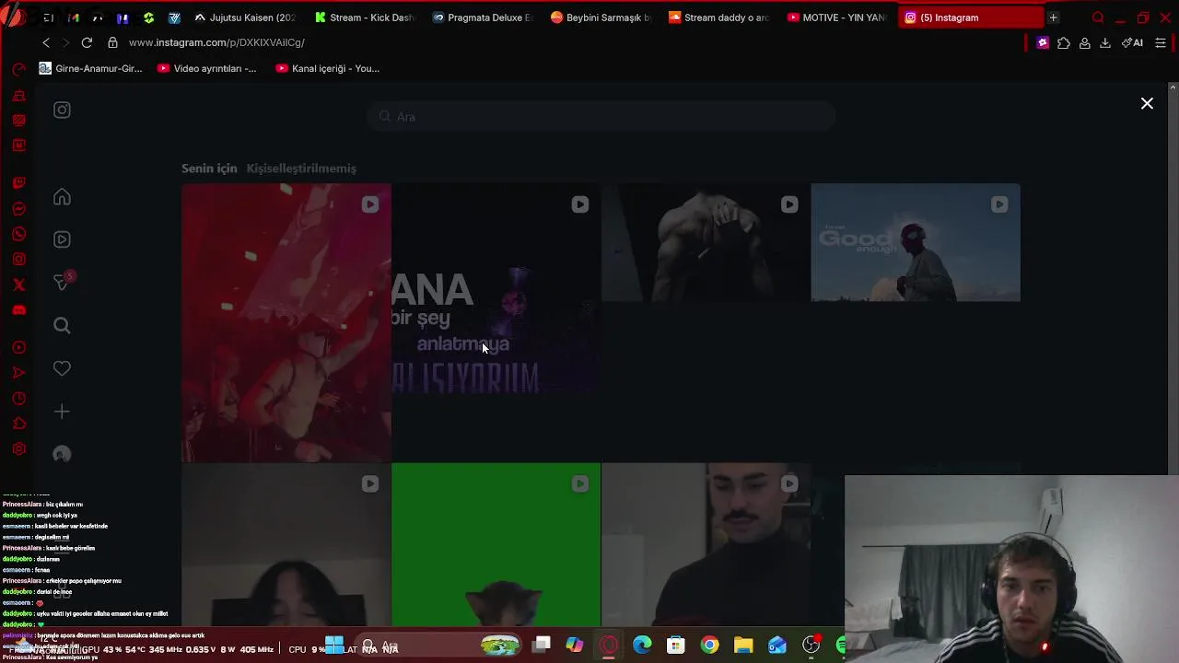Switch to the Pragmata Deluxe tab
Screen dimensions: 1179x663
click(483, 17)
